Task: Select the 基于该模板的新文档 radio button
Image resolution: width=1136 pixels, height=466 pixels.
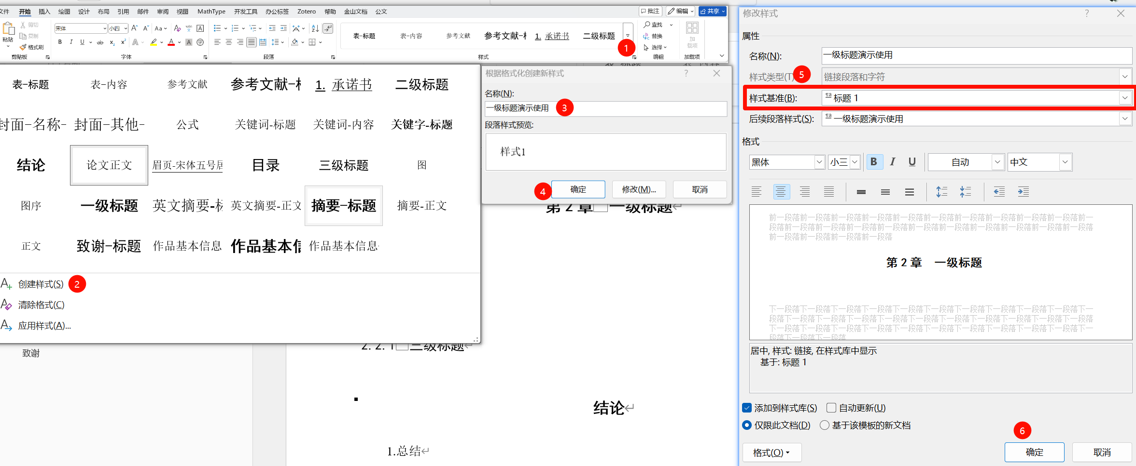Action: point(825,425)
